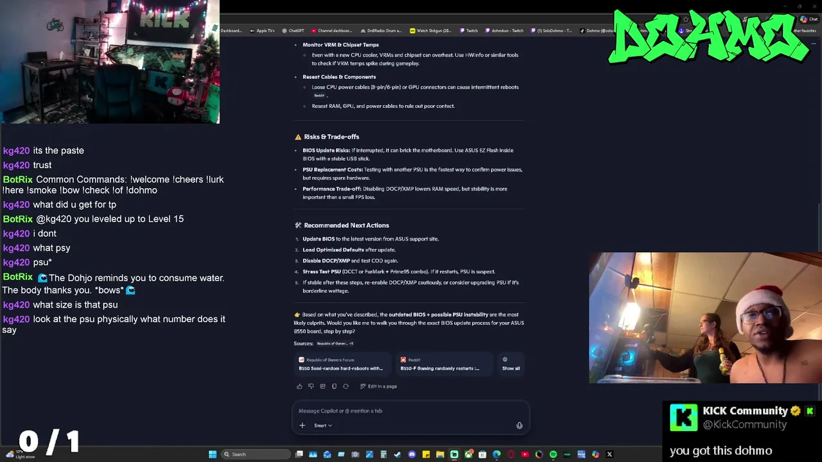Screen dimensions: 822x462
Task: Click the Copilot Chat button in the browser toolbar
Action: pos(809,19)
